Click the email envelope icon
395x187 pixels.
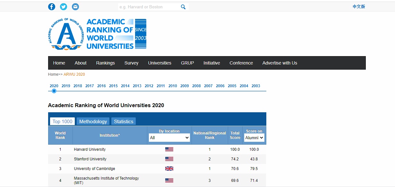tap(75, 7)
